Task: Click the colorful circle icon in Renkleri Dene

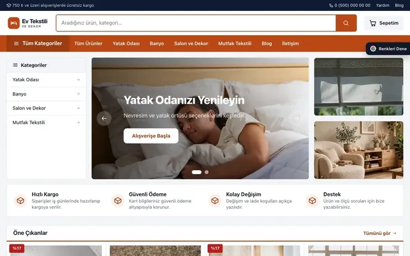Action: point(373,49)
